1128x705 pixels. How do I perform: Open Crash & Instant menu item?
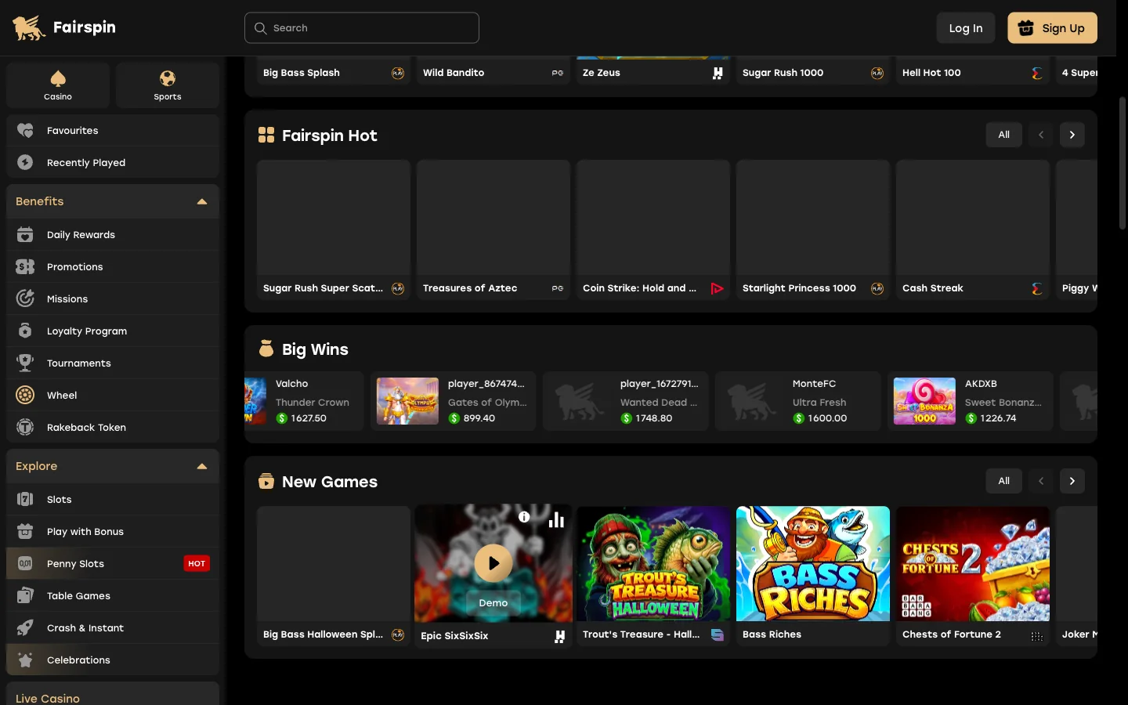point(113,628)
